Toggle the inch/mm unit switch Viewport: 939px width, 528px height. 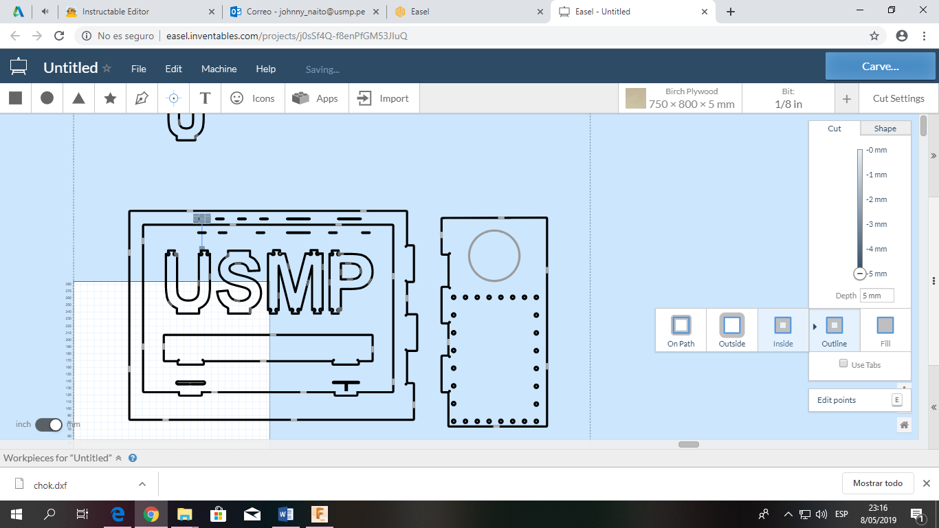[x=49, y=424]
